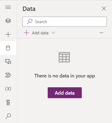Open the Power Automate pane icon
This screenshot has width=112, height=123.
8,75
